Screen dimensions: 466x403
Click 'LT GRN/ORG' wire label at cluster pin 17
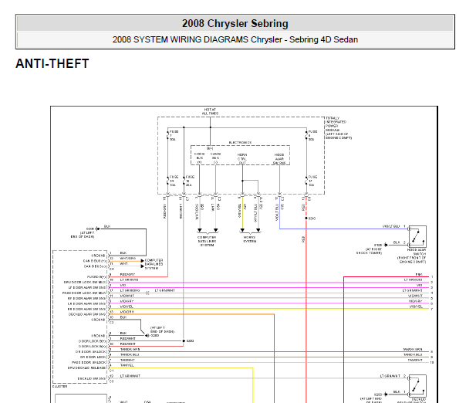(x=130, y=290)
